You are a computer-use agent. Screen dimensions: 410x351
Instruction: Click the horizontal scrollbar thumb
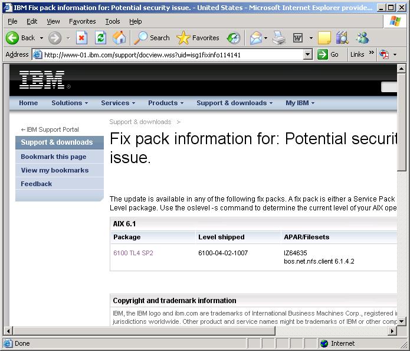tap(144, 331)
